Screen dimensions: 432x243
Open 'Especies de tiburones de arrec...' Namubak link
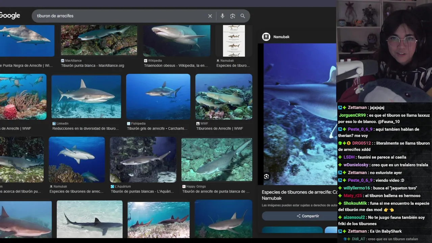(x=76, y=191)
